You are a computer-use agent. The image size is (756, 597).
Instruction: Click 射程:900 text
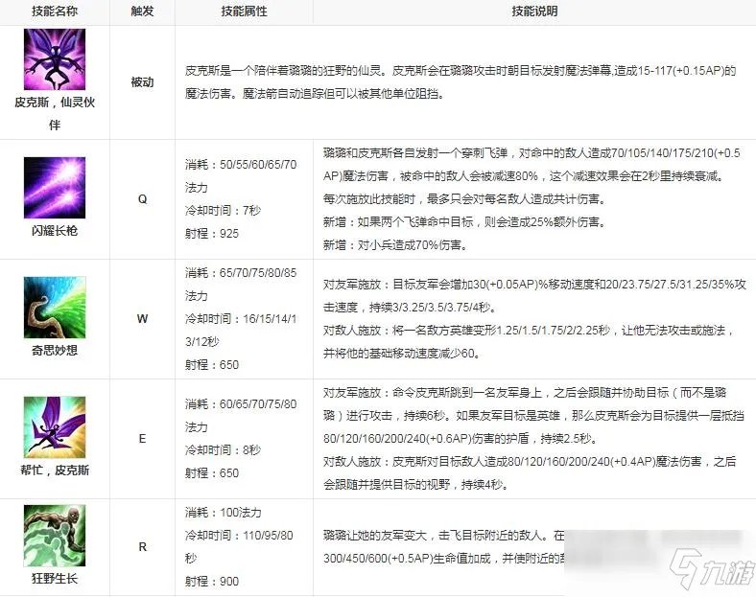click(x=212, y=581)
